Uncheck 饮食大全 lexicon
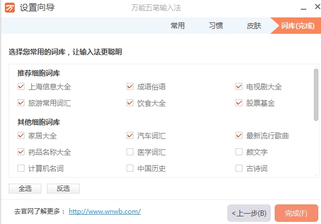Screen dimensions: 321x224 [130, 103]
